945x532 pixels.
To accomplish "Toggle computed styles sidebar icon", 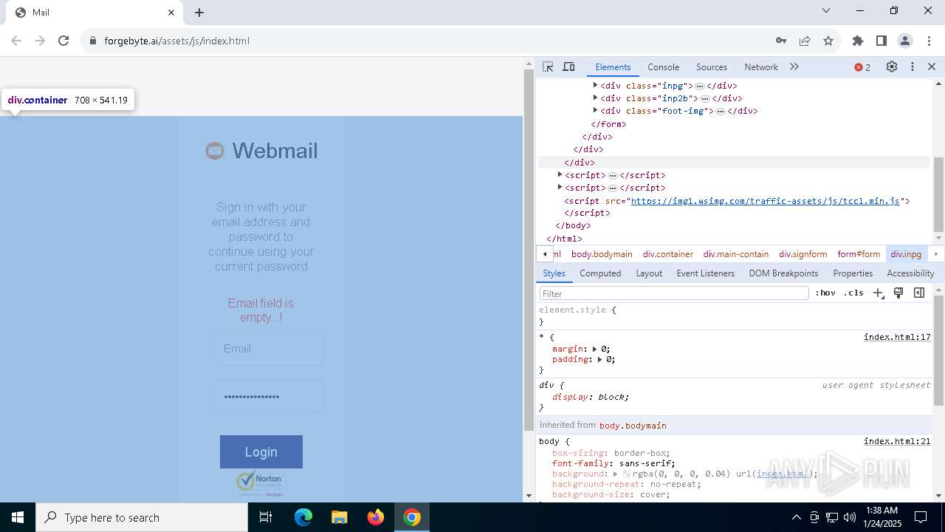I will [x=919, y=293].
